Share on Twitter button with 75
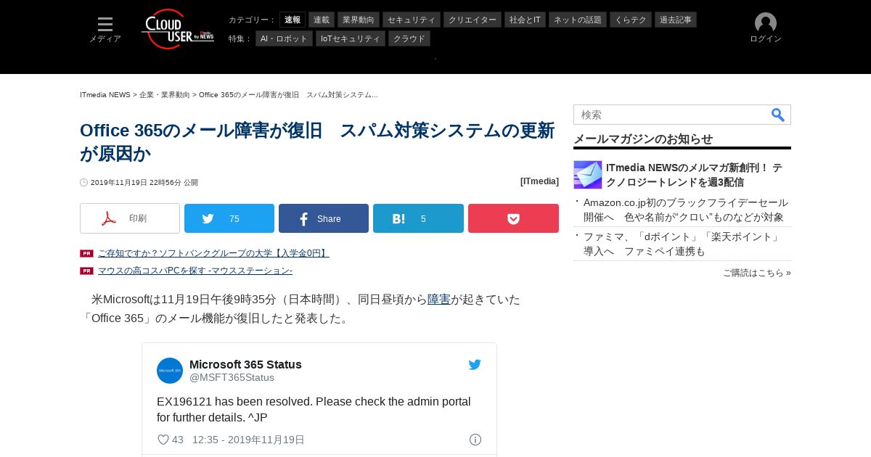Screen dimensions: 871x457 [x=229, y=218]
